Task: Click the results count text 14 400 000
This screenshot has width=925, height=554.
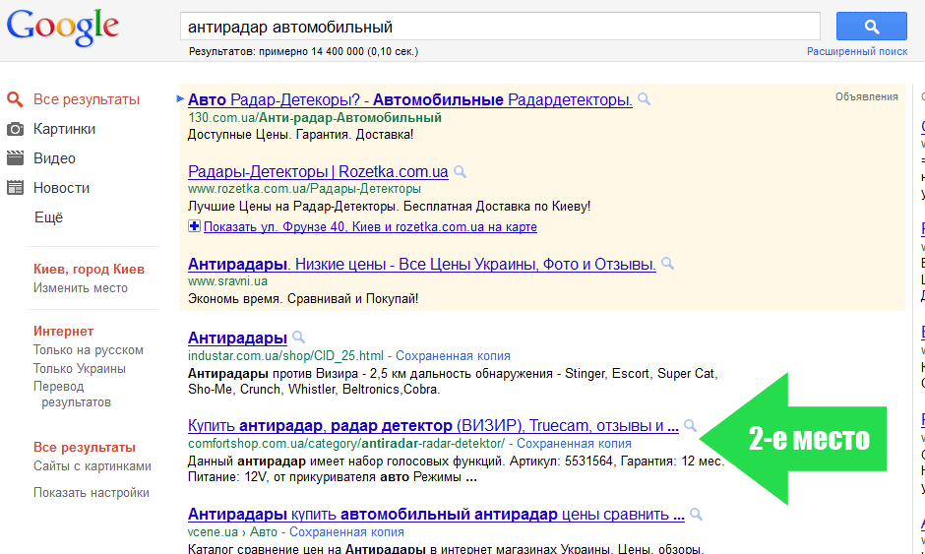Action: click(x=338, y=51)
